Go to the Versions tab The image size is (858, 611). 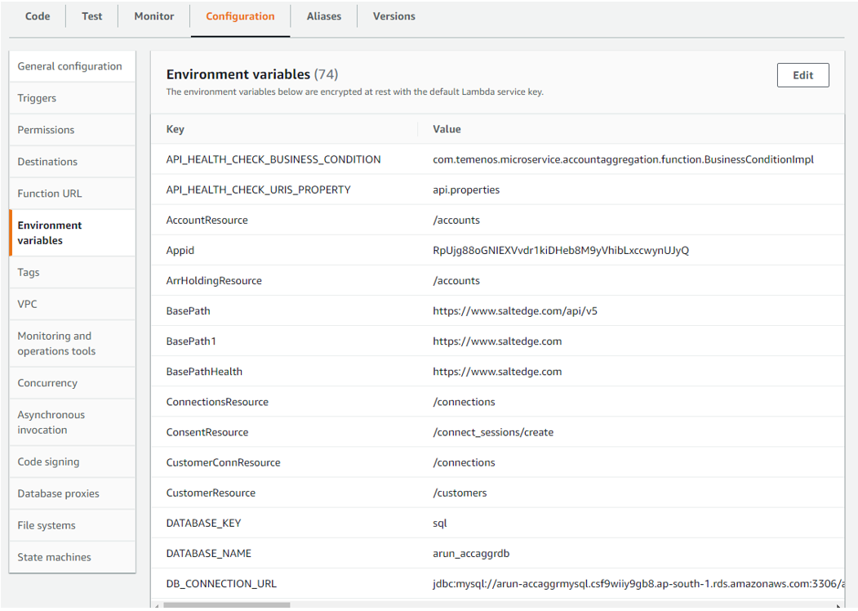pyautogui.click(x=393, y=16)
